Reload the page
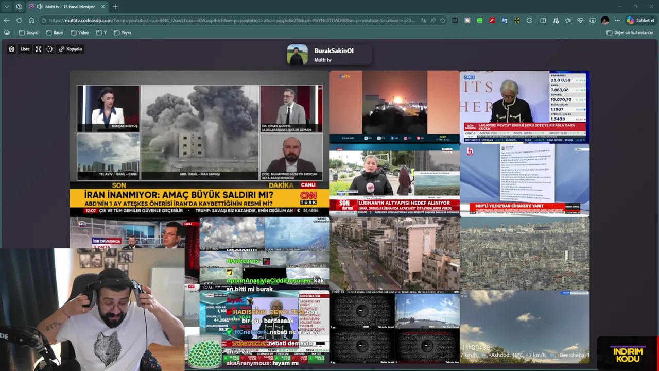The width and height of the screenshot is (659, 371). click(x=19, y=20)
